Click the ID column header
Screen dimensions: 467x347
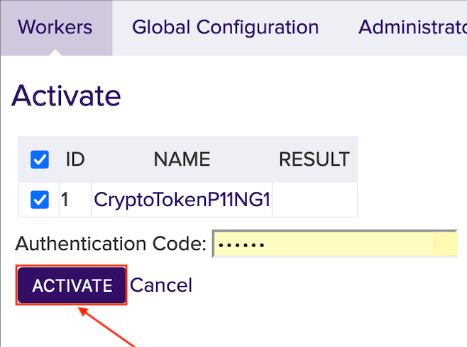pos(75,159)
